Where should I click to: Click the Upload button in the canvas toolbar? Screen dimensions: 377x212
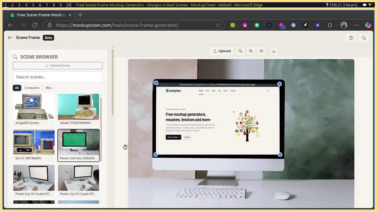(x=222, y=51)
